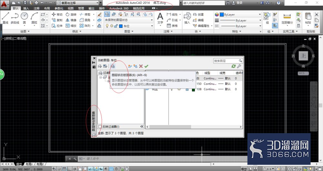This screenshot has height=171, width=323.
Task: Click the wrench settings icon in layer palette
Action: tap(239, 66)
